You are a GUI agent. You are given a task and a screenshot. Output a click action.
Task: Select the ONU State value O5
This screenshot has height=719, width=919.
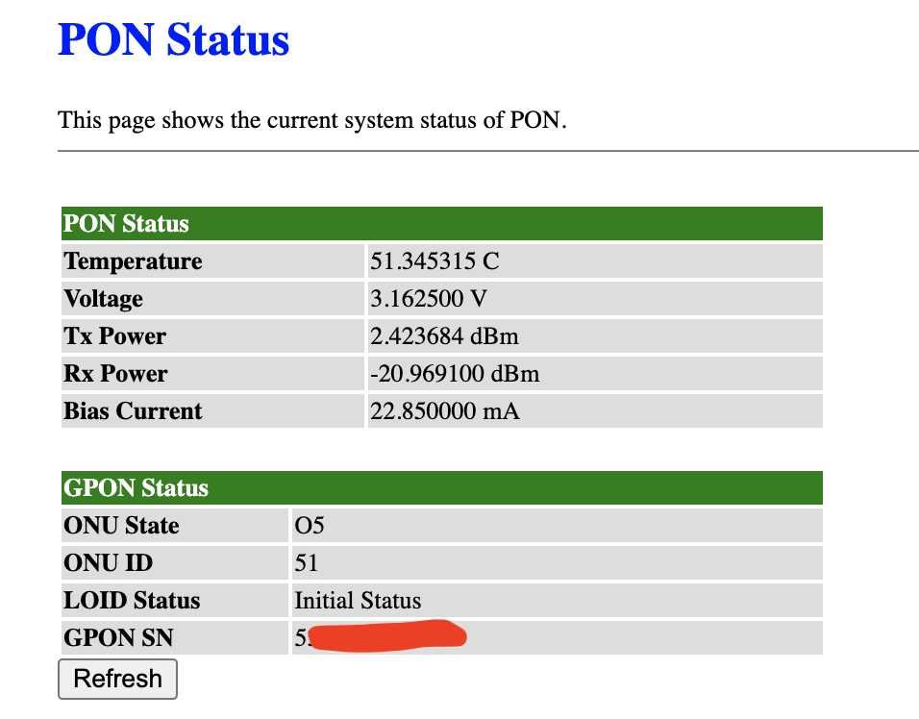click(x=310, y=526)
